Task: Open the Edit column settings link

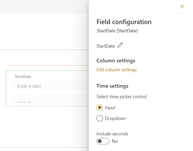Action: (x=117, y=70)
